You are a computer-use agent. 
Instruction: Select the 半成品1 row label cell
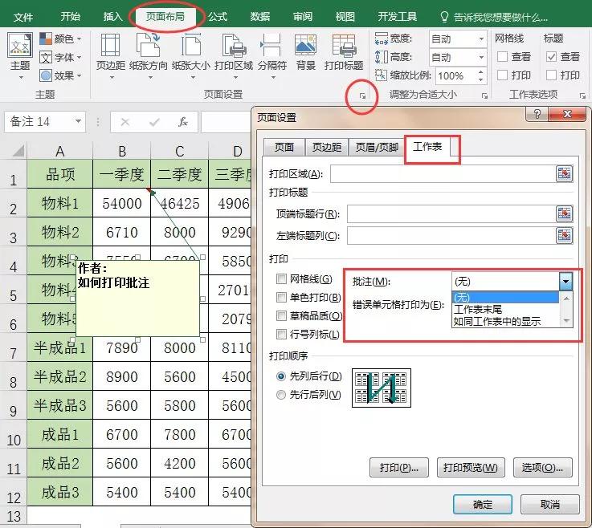click(59, 347)
